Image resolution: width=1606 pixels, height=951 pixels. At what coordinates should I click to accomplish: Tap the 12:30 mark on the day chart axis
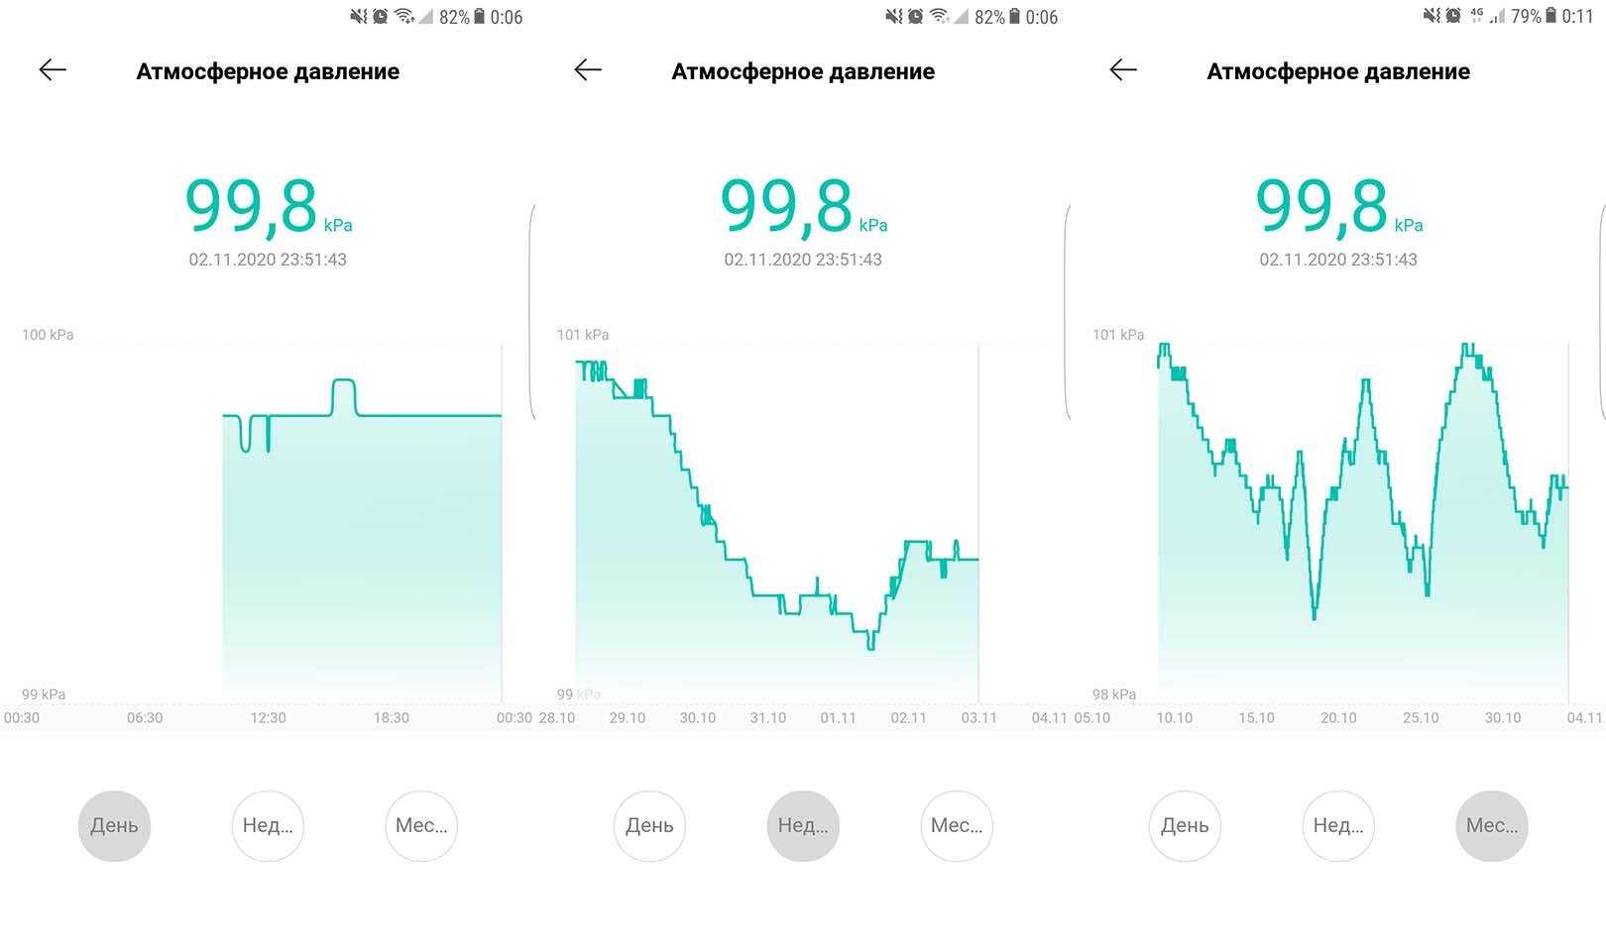268,718
